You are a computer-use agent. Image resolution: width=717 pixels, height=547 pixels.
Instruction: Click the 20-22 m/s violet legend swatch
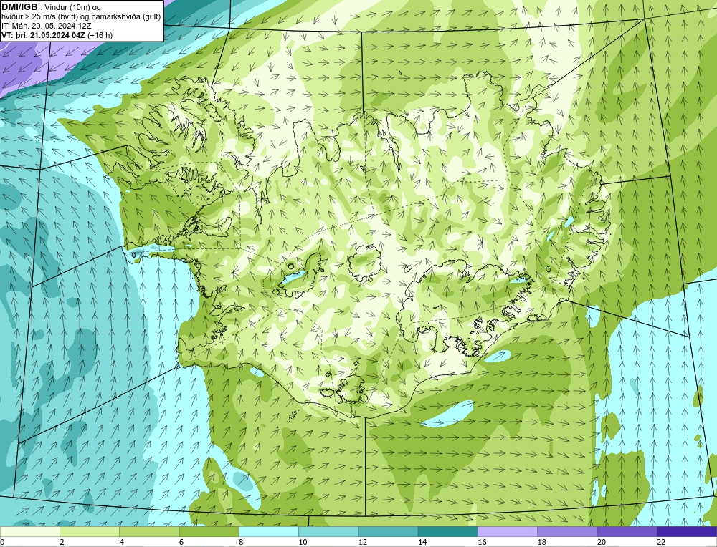point(627,532)
